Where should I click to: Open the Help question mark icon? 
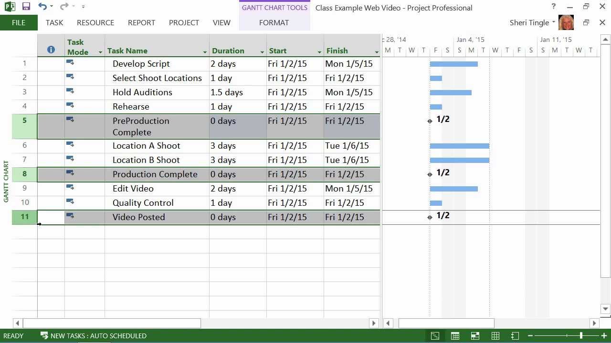coord(554,7)
